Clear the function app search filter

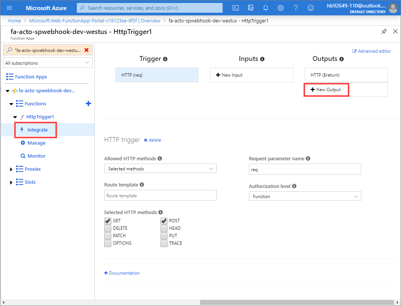[87, 50]
